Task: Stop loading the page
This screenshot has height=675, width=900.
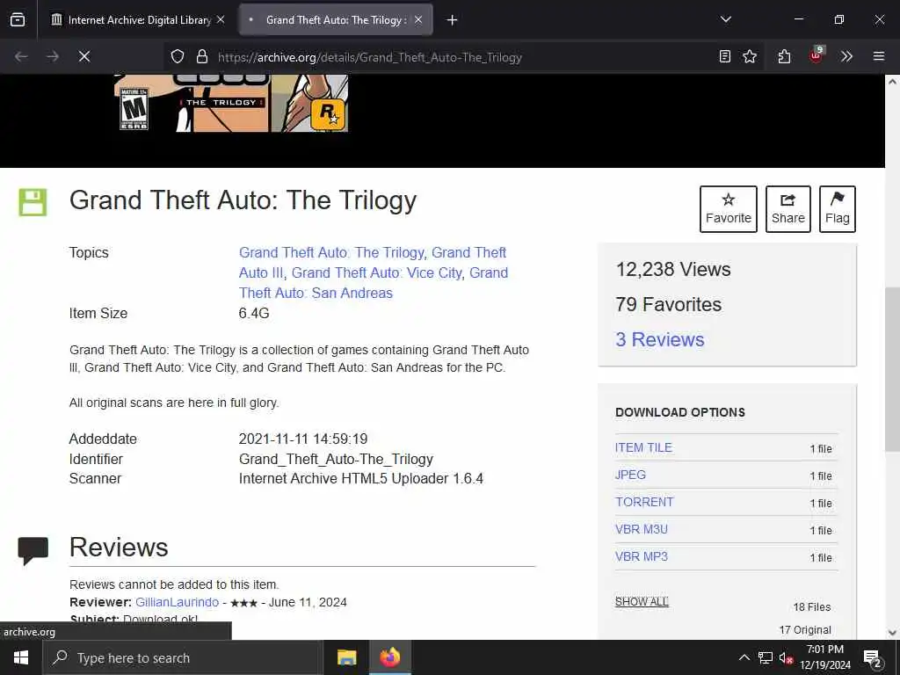Action: click(84, 56)
